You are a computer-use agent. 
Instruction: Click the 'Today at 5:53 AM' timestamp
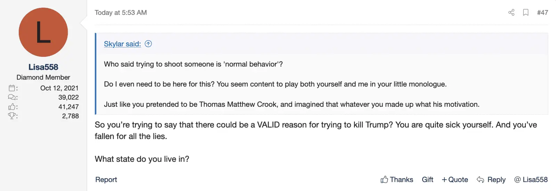click(121, 12)
